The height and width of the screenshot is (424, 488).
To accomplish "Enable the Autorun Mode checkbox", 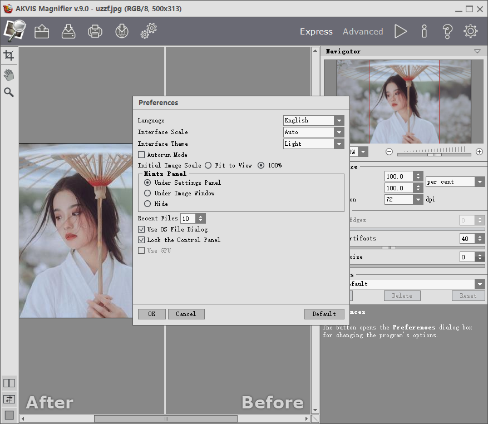I will pyautogui.click(x=141, y=155).
